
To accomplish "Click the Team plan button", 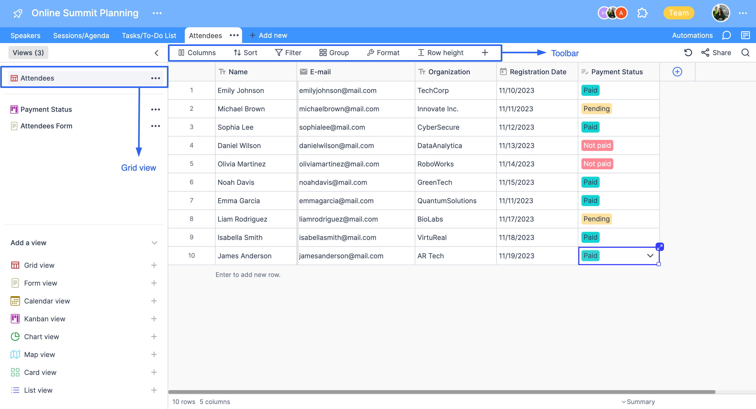I will click(x=678, y=13).
